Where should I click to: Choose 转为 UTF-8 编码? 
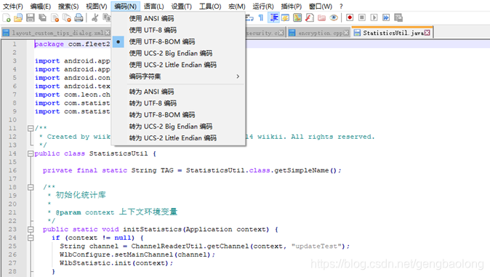click(x=178, y=103)
